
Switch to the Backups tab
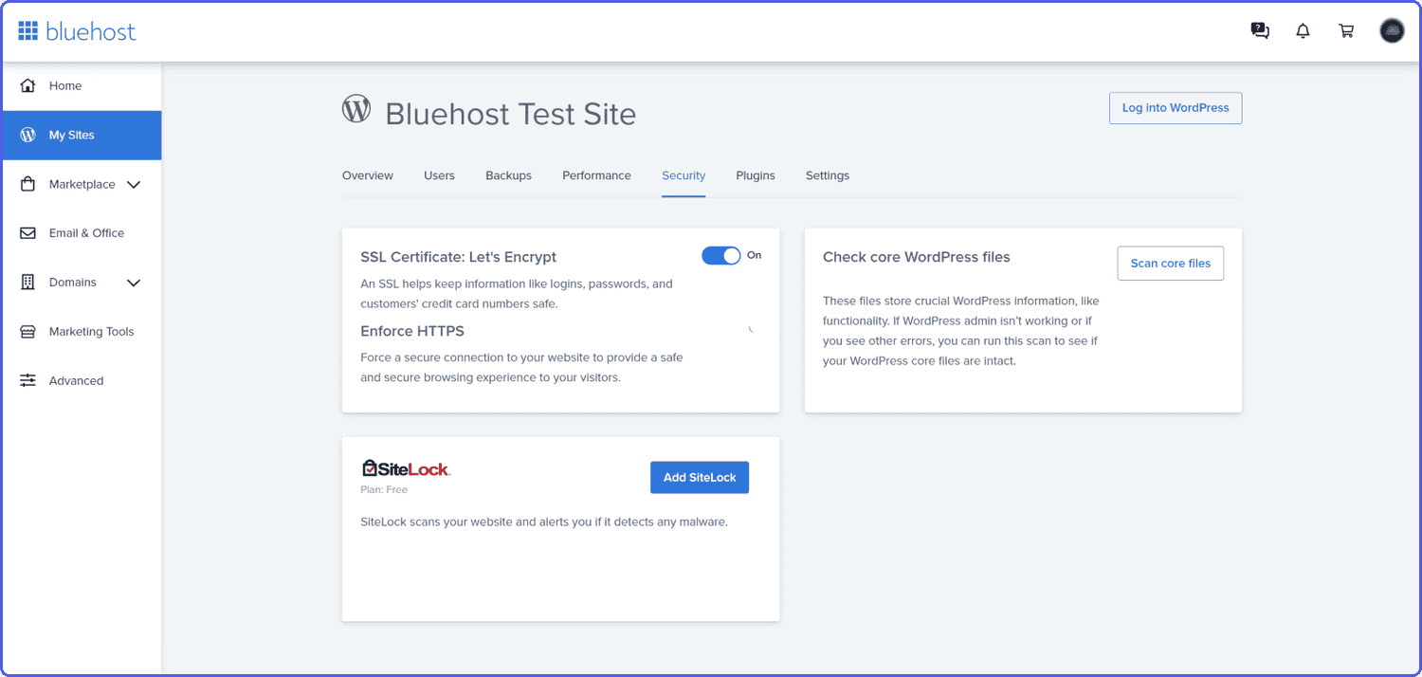(x=508, y=175)
